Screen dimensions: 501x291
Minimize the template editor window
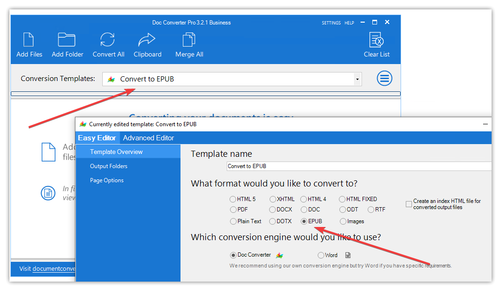click(485, 124)
